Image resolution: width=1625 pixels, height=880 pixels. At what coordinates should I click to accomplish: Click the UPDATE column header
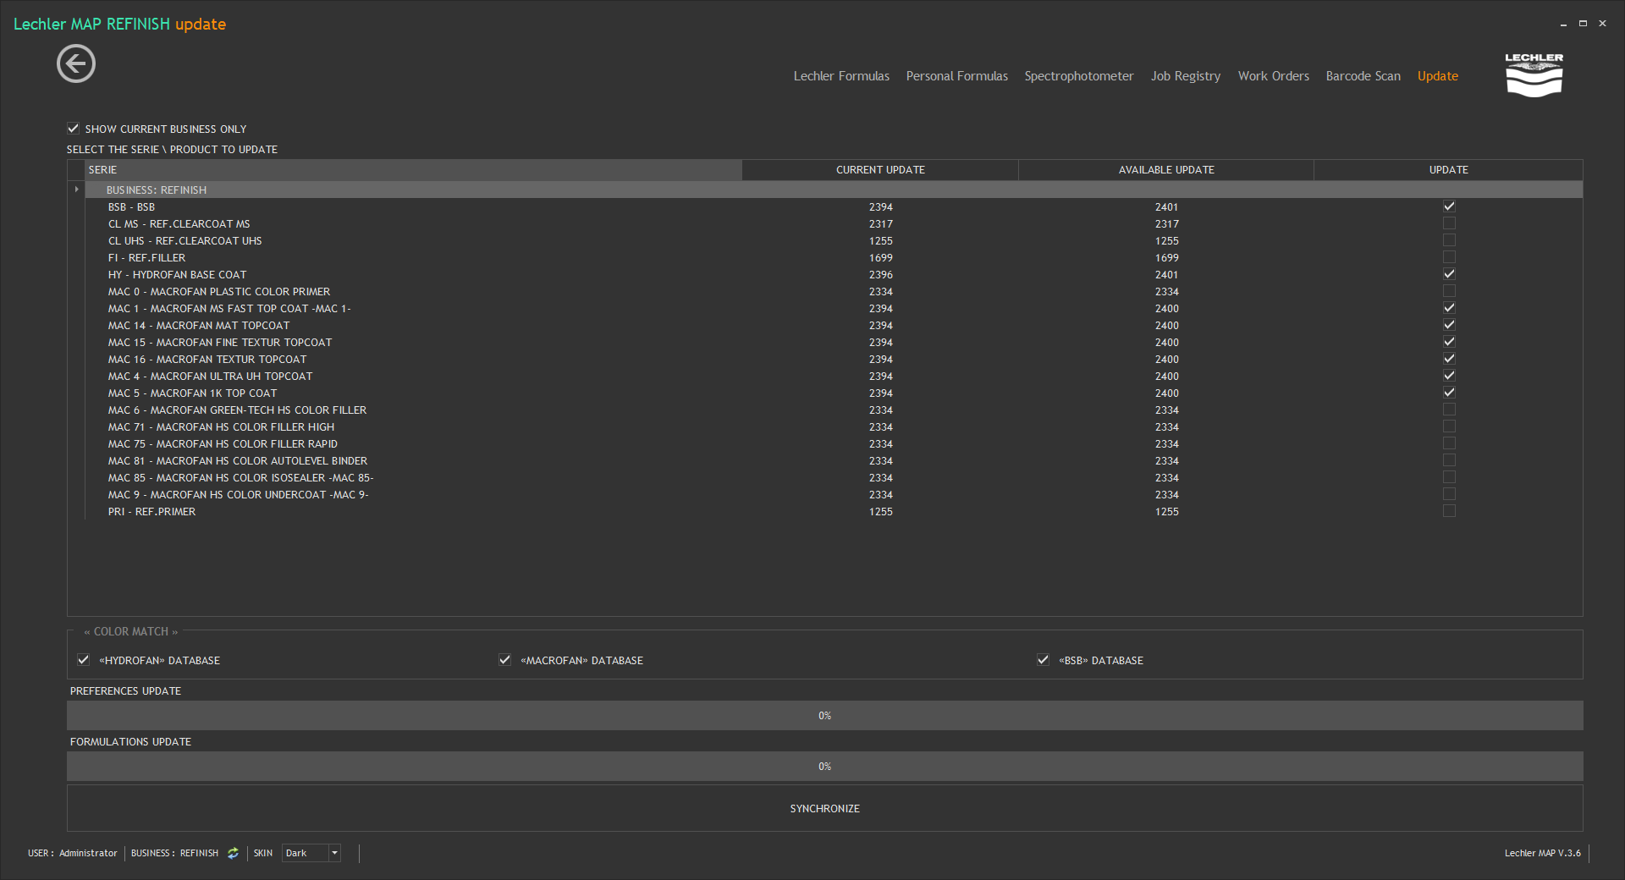(1448, 170)
